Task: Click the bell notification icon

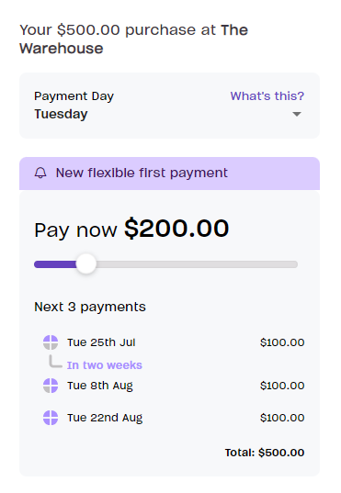Action: pos(40,173)
